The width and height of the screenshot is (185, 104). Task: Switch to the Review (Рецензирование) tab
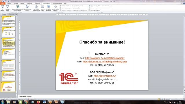coord(57,3)
